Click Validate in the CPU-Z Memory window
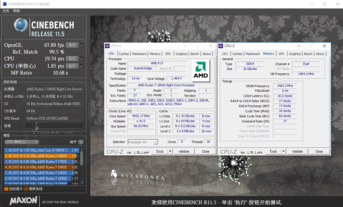This screenshot has width=343, height=207. [297, 151]
